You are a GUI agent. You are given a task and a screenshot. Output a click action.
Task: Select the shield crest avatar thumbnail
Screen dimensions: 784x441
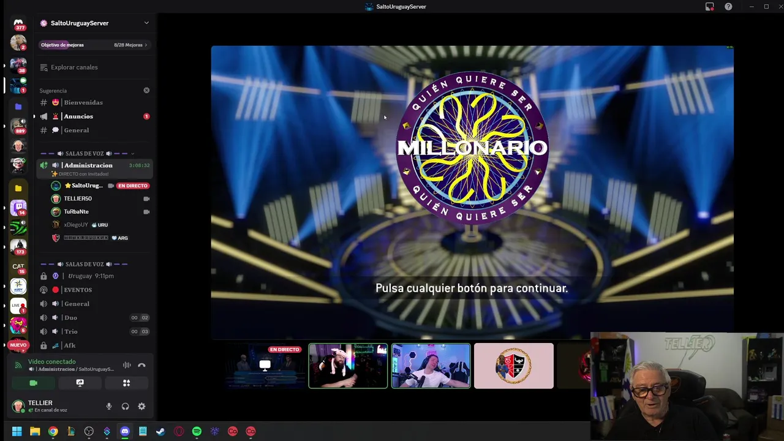[x=513, y=366]
